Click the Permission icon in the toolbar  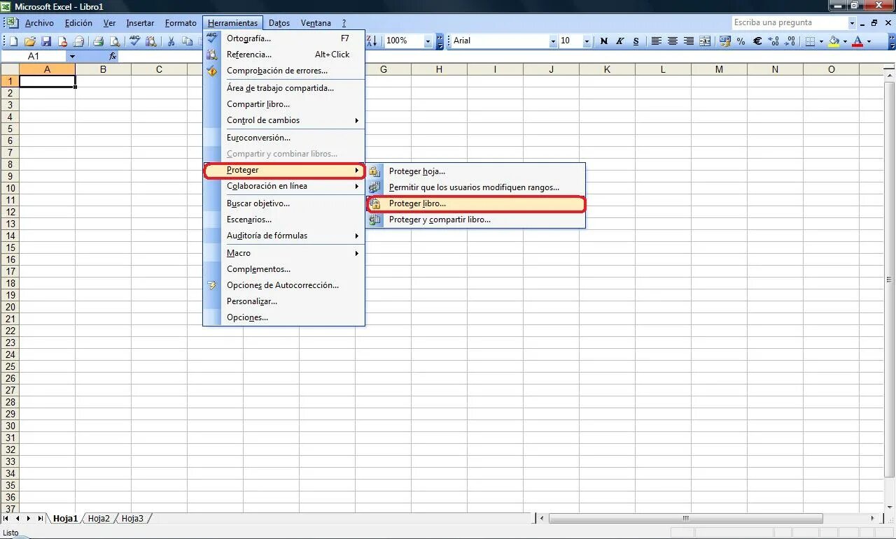click(62, 41)
